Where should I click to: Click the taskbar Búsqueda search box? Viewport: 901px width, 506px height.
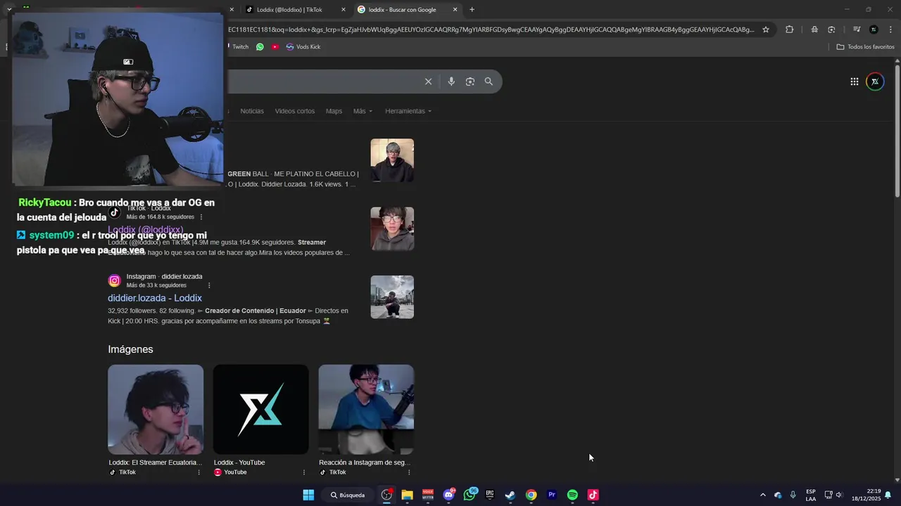pyautogui.click(x=348, y=495)
